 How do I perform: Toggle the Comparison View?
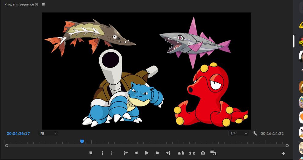213,153
